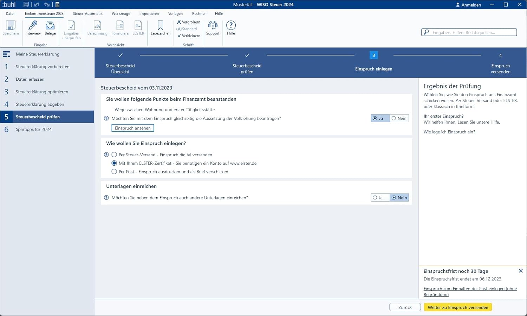Open Meine Steuererklärung in sidebar
The width and height of the screenshot is (527, 316).
[x=47, y=54]
